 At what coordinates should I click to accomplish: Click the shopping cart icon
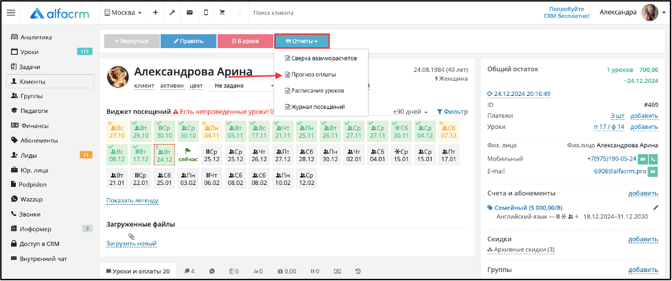click(222, 12)
